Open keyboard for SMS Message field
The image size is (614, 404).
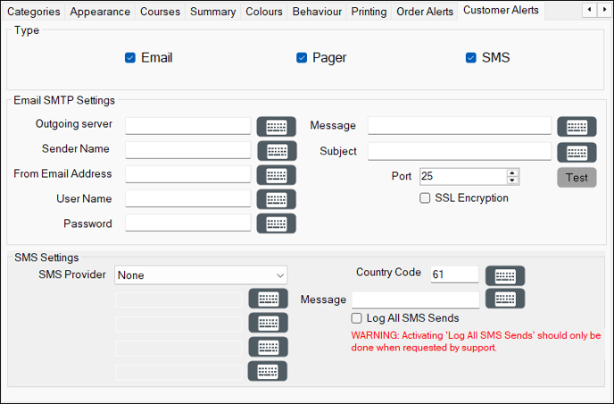[505, 299]
